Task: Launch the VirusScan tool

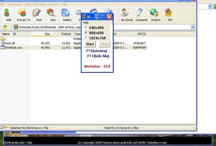Action: point(126,15)
